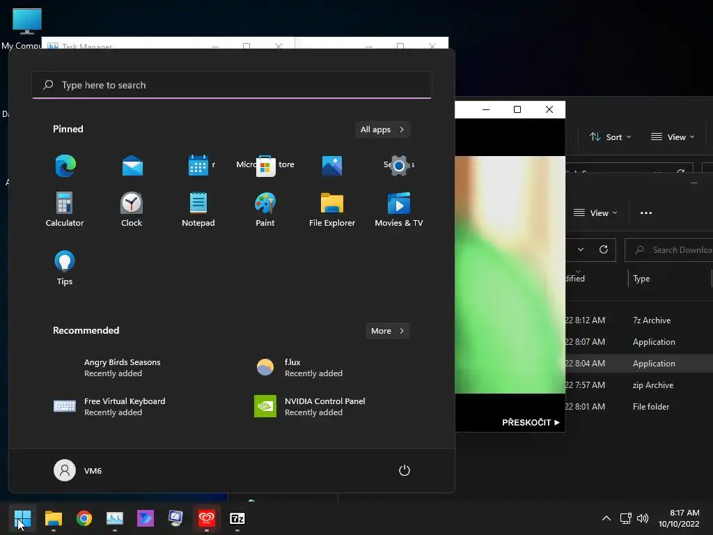
Task: Open network status tray icon
Action: 626,518
